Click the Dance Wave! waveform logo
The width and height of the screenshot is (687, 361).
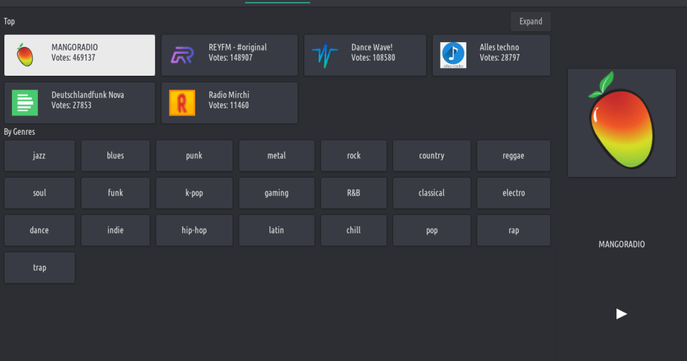324,55
